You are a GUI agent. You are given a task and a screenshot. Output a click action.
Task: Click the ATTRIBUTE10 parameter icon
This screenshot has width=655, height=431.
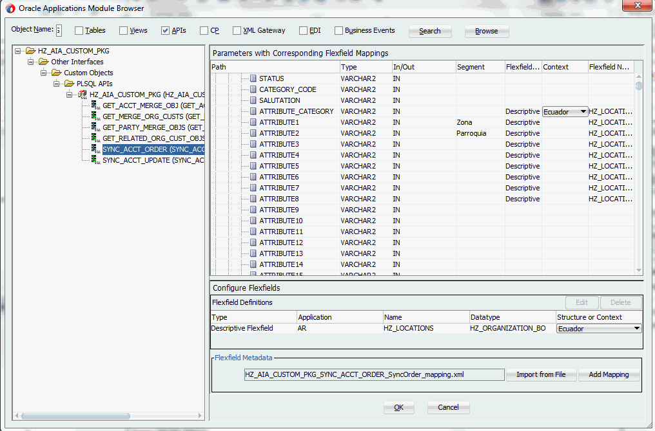253,221
